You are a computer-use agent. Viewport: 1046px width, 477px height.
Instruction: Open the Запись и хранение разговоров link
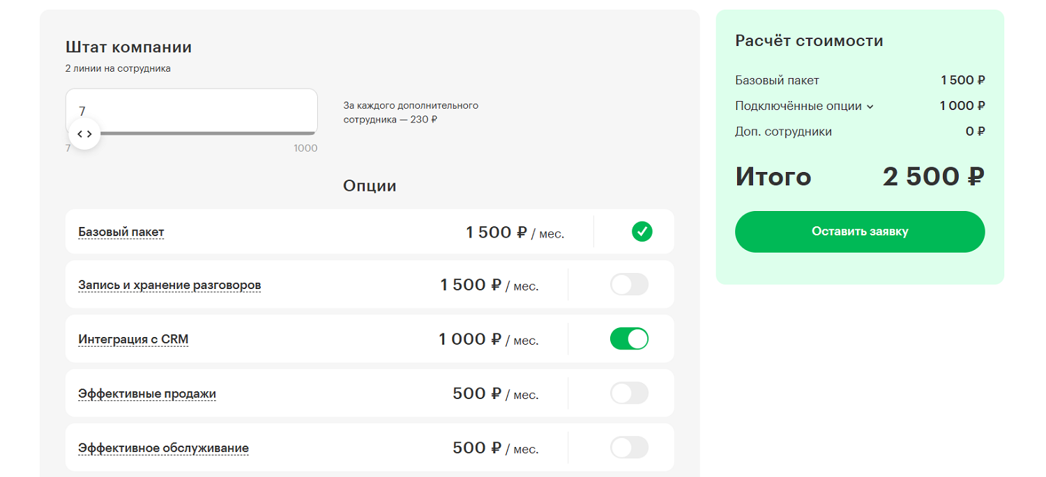(169, 285)
